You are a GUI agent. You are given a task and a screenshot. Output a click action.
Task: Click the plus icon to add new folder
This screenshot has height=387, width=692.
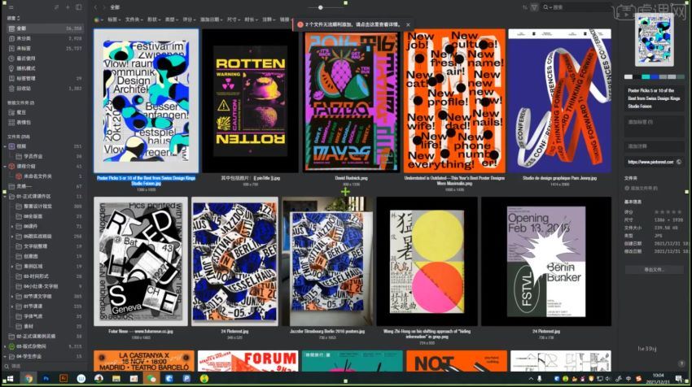click(68, 7)
